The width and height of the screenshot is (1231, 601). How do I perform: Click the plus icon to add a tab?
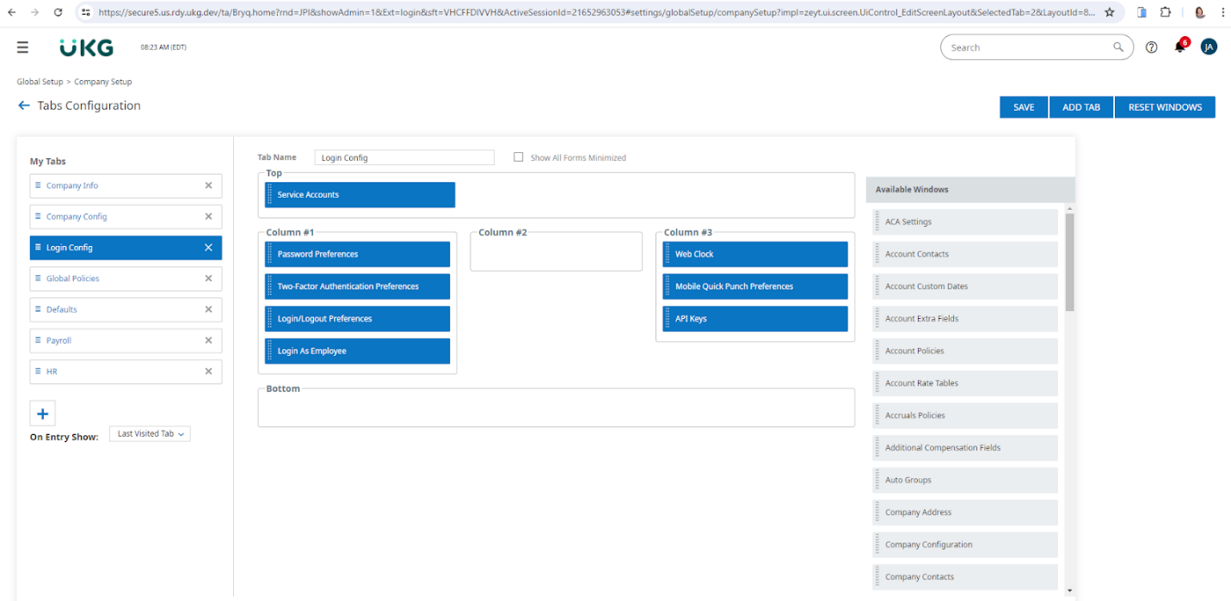click(x=42, y=414)
